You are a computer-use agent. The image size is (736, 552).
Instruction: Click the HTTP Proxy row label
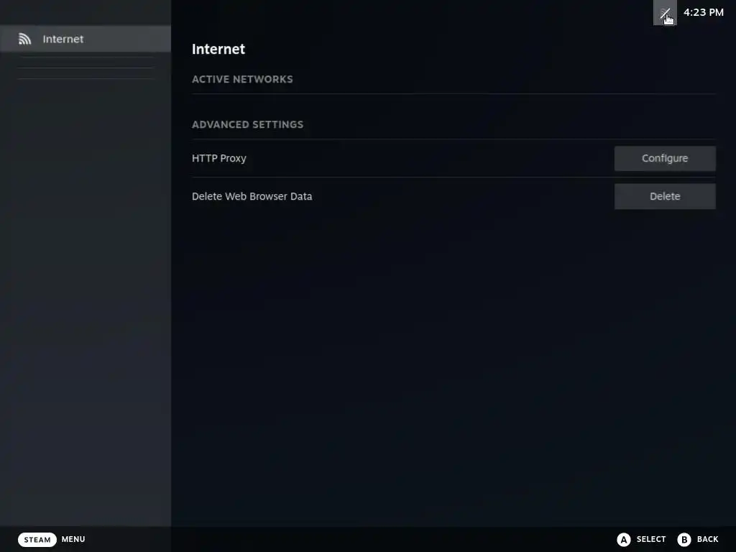click(x=218, y=158)
